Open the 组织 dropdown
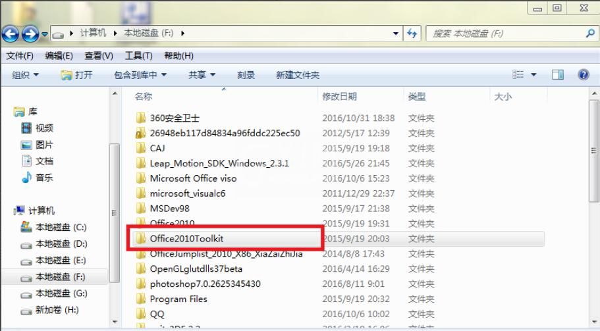The height and width of the screenshot is (331, 600). click(x=25, y=75)
